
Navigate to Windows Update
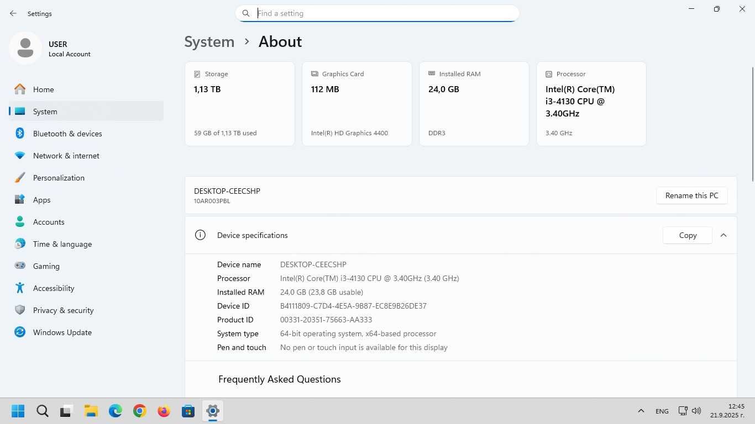86,332
